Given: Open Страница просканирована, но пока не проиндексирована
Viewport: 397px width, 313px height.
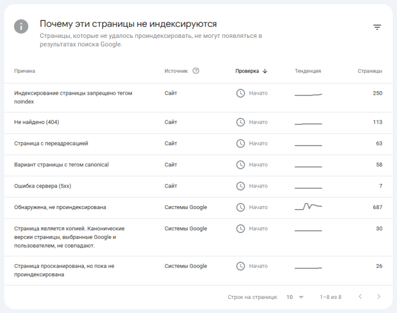Looking at the screenshot, I should (x=198, y=270).
